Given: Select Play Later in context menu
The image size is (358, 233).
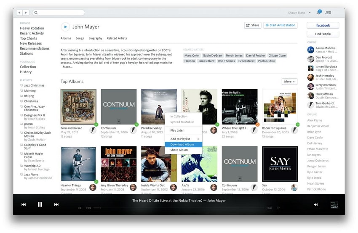Looking at the screenshot, I should 183,130.
